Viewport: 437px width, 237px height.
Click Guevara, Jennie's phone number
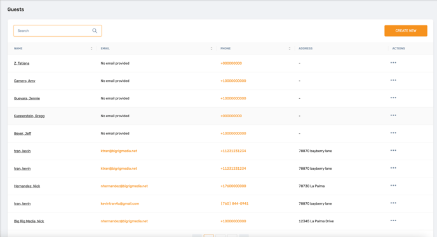tap(233, 98)
